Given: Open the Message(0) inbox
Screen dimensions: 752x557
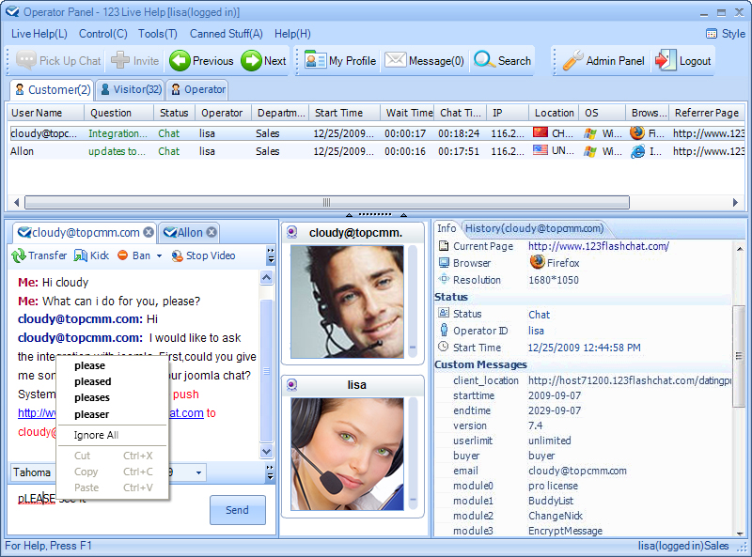Looking at the screenshot, I should 425,61.
